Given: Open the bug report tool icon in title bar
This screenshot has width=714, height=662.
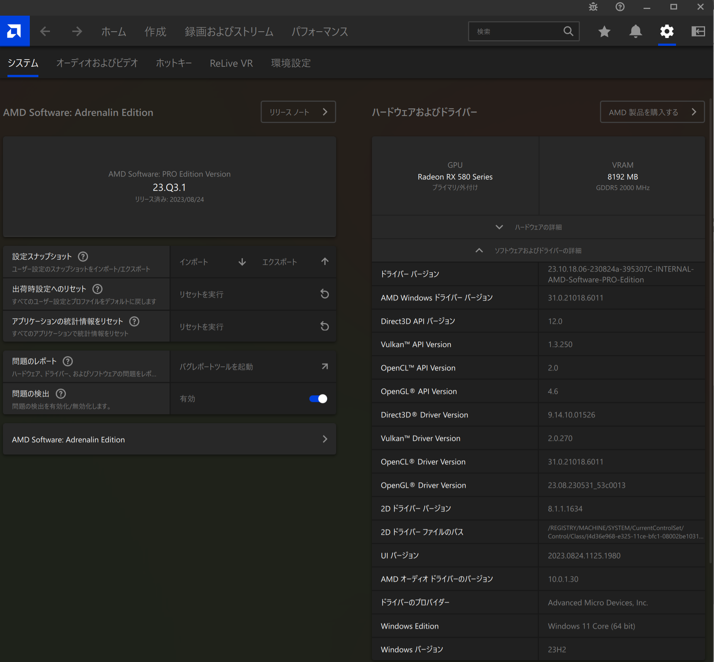Looking at the screenshot, I should 593,7.
